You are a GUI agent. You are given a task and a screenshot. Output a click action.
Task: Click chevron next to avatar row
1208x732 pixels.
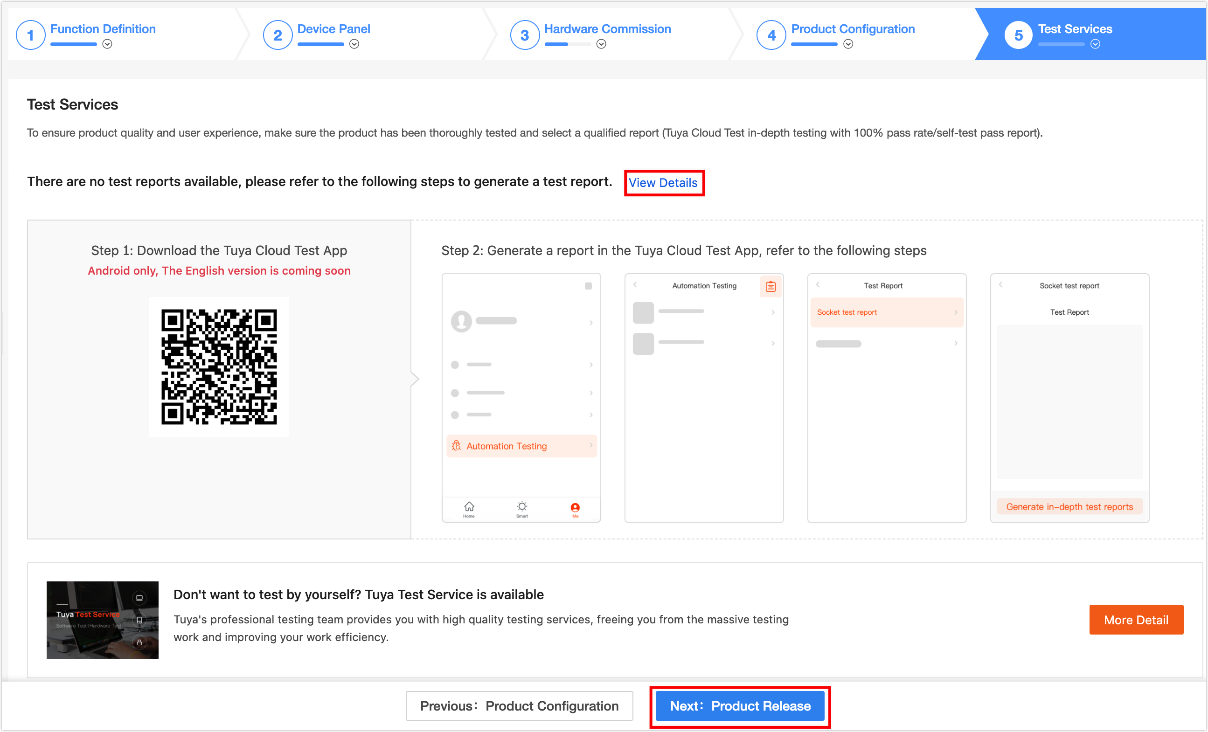[x=591, y=322]
